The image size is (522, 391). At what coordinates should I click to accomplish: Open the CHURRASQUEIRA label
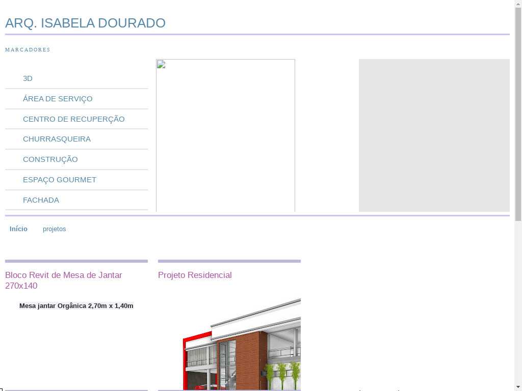coord(57,139)
